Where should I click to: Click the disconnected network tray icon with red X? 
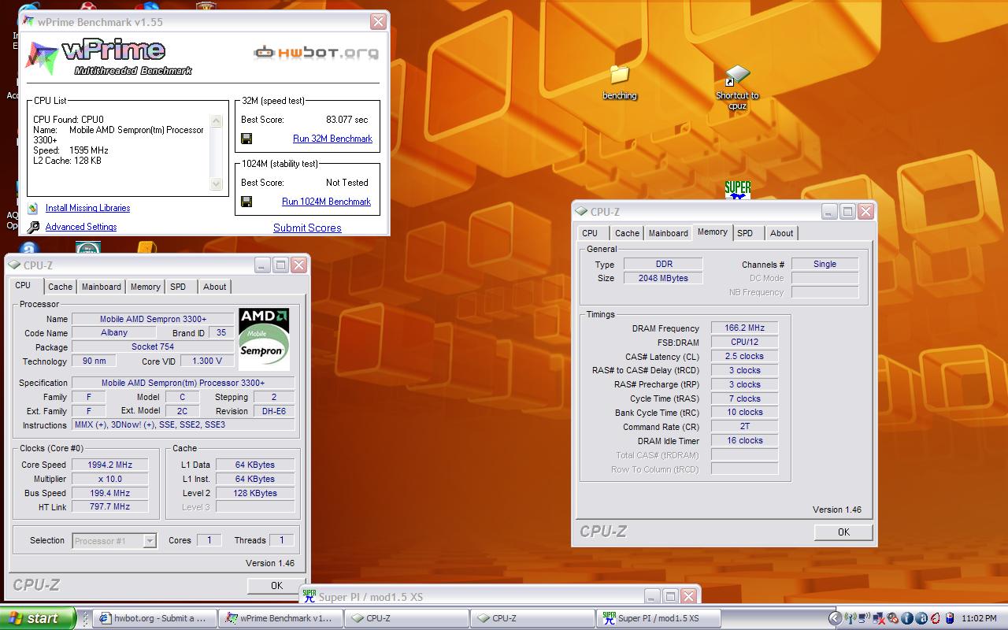[x=878, y=618]
